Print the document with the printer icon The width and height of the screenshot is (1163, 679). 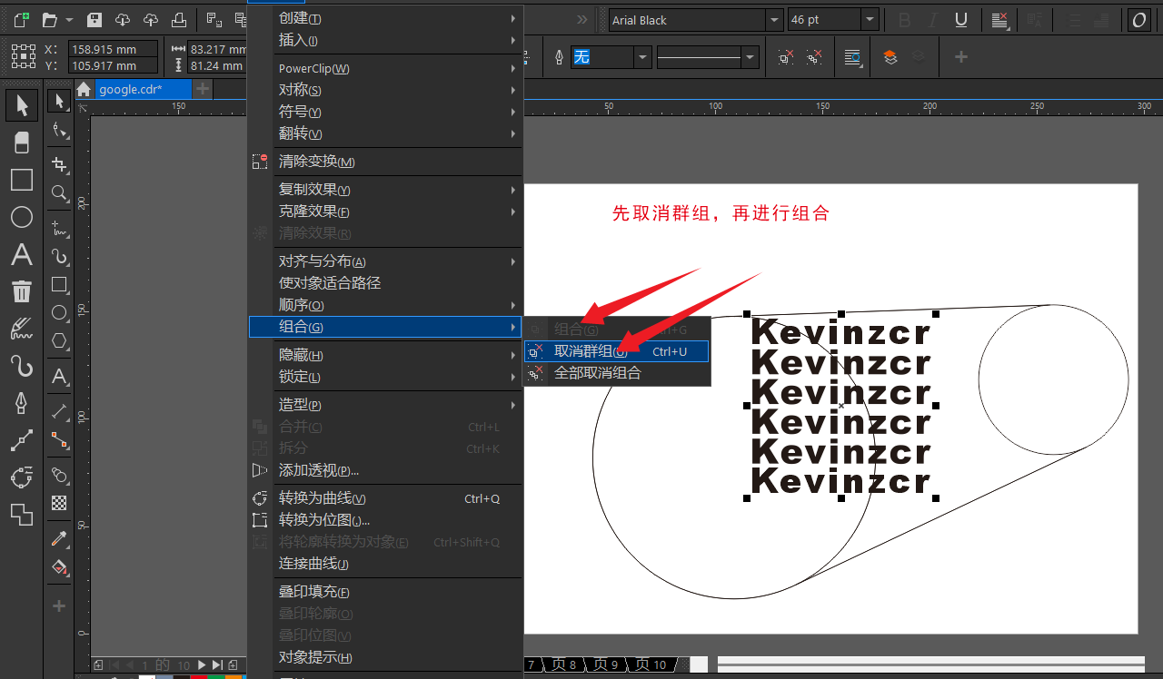[180, 19]
